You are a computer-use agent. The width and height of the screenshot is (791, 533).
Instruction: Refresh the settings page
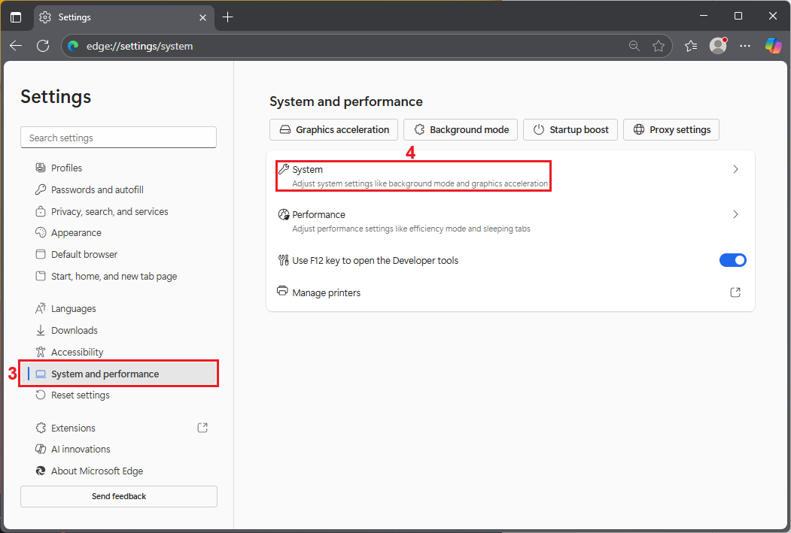point(44,46)
